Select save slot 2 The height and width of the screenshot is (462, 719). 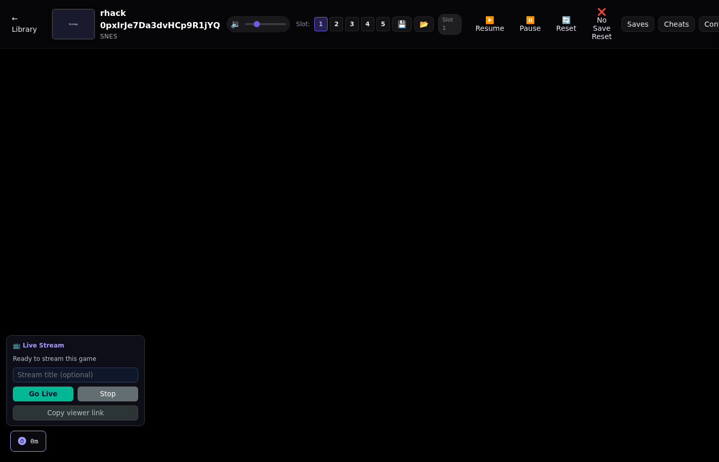336,24
